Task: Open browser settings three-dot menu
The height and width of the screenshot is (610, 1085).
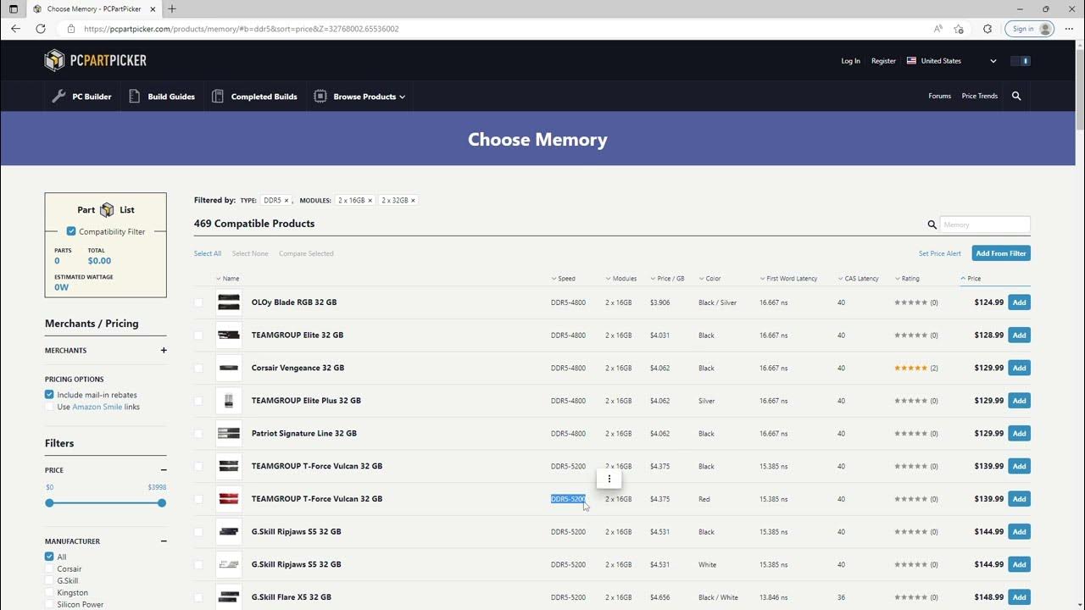Action: pos(1070,28)
